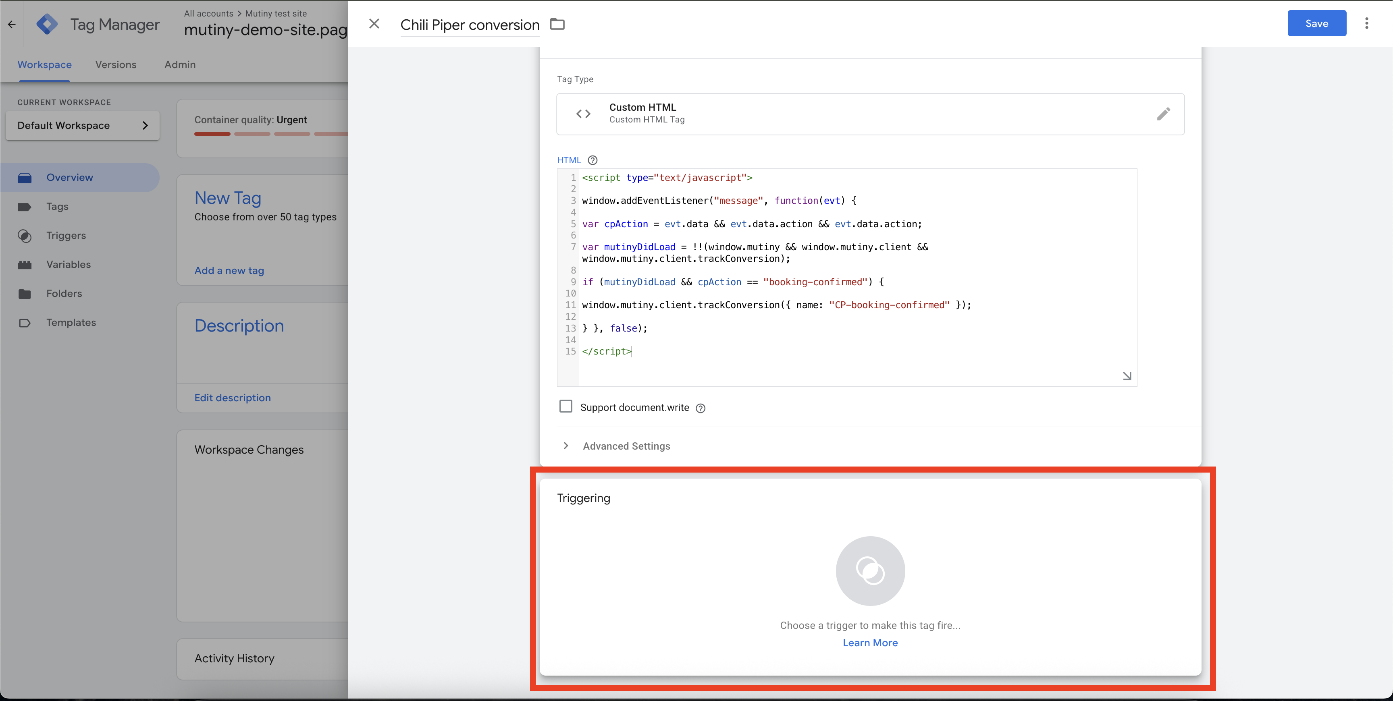Click the round trigger placeholder icon
Screen dimensions: 1393x701
point(870,571)
